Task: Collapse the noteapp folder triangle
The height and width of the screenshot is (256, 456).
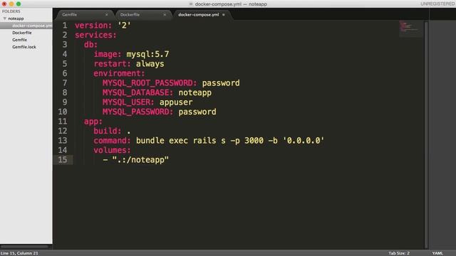Action: (5, 18)
